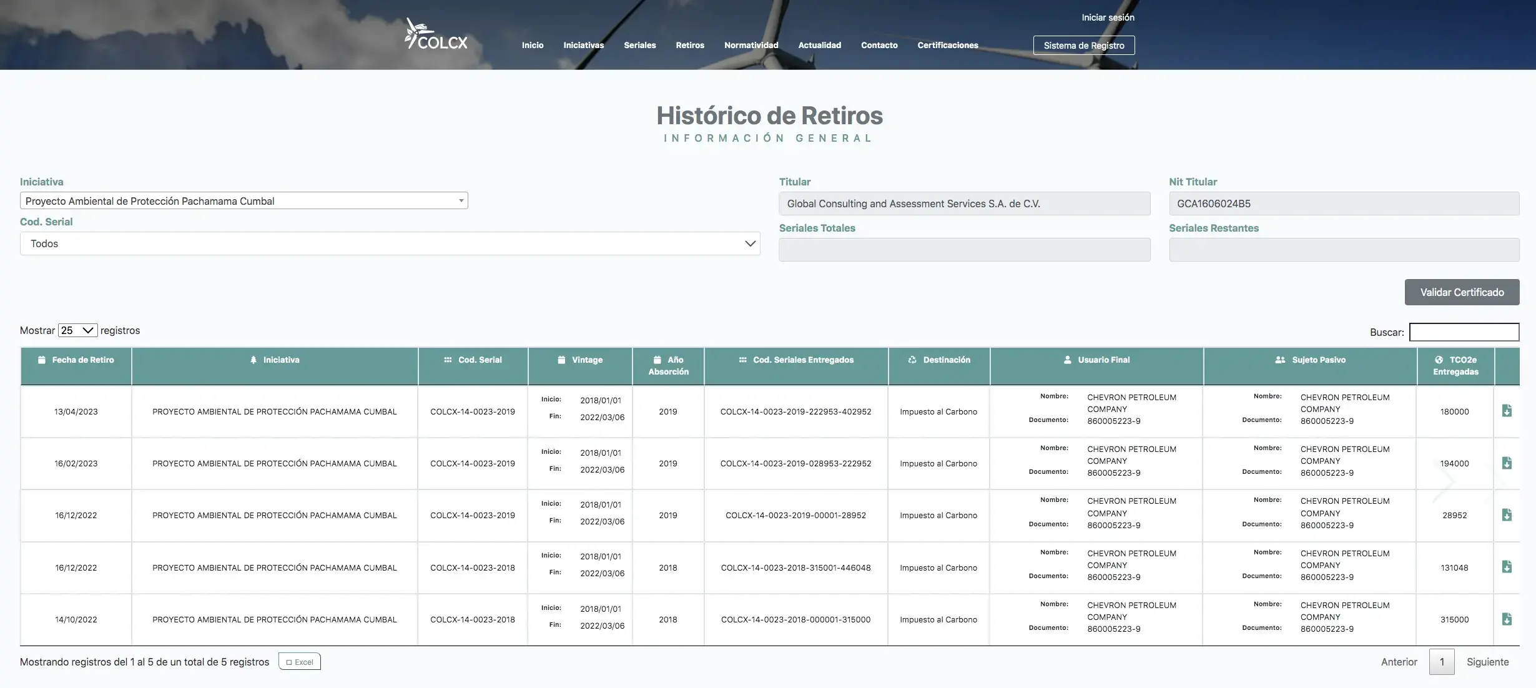This screenshot has width=1536, height=688.
Task: Click the grid icon in Cod. Serial header
Action: tap(448, 360)
